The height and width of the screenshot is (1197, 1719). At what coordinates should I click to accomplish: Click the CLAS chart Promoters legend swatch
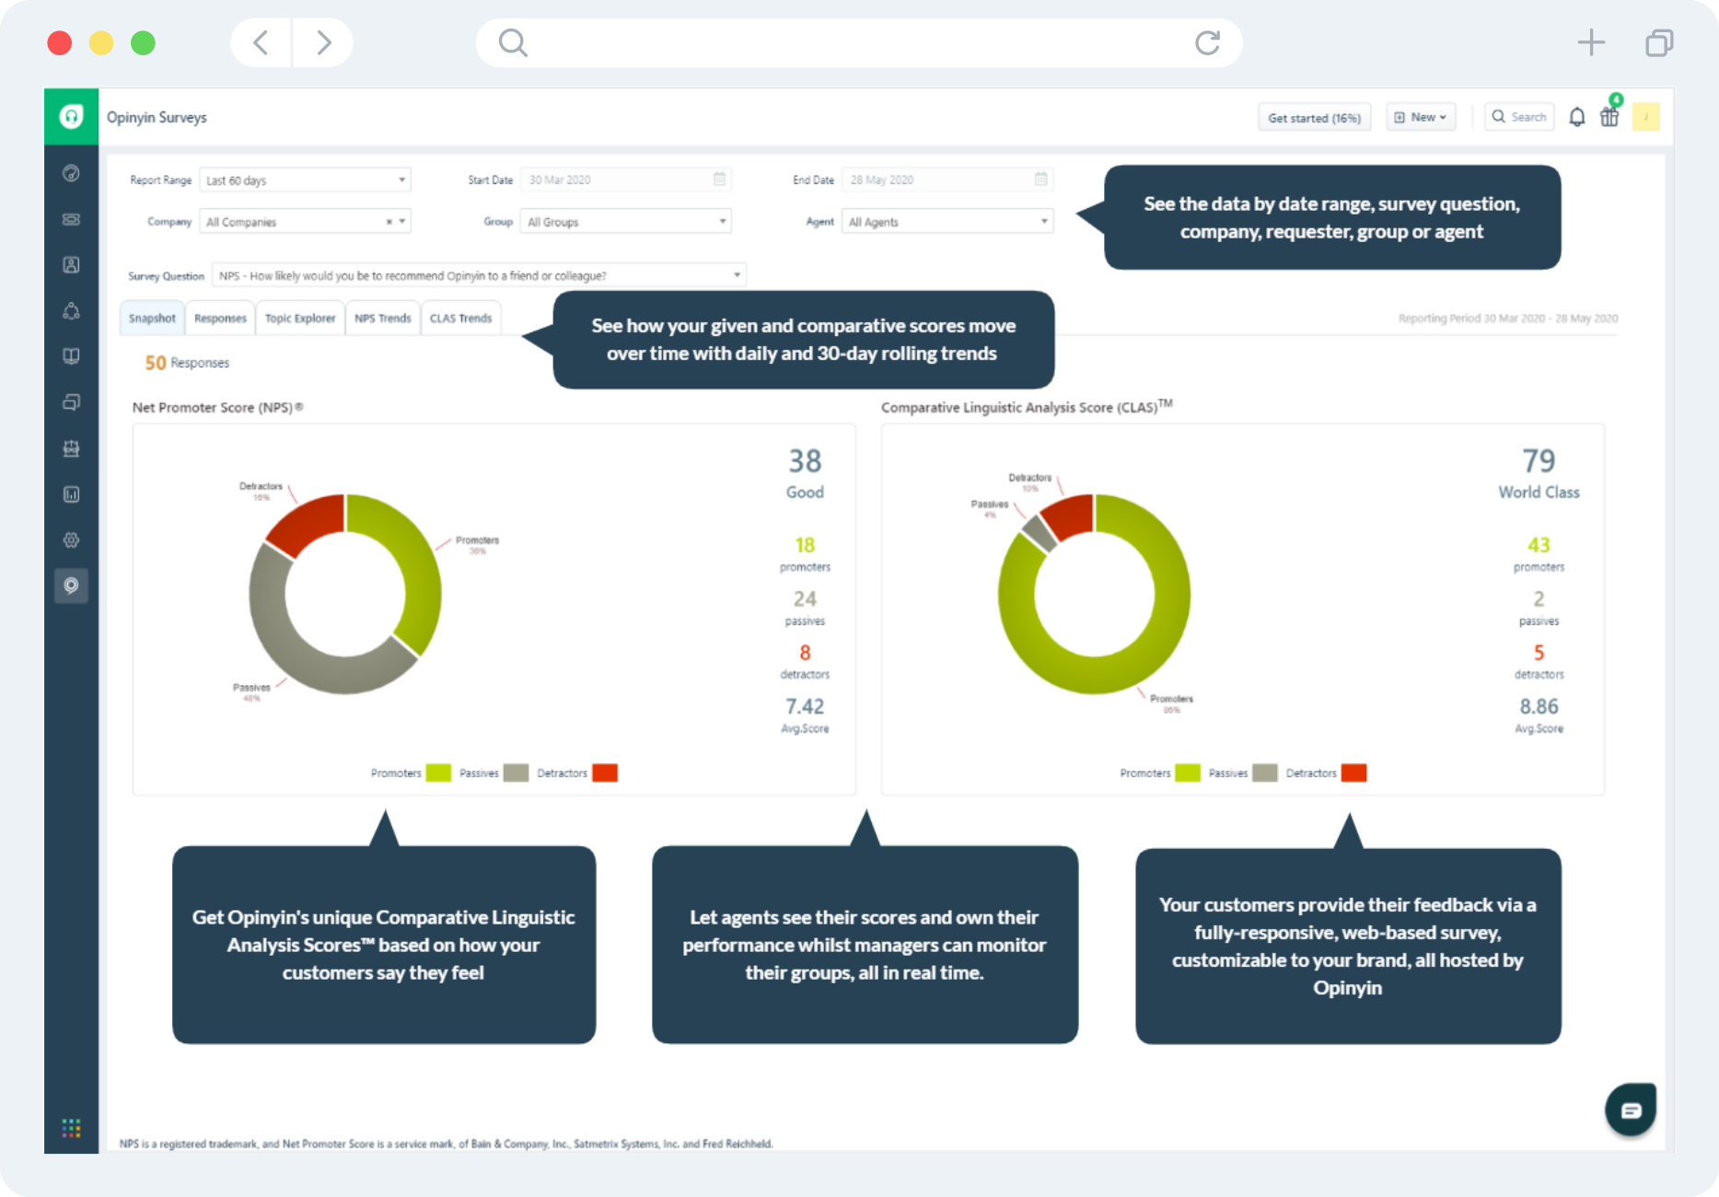(x=1188, y=773)
